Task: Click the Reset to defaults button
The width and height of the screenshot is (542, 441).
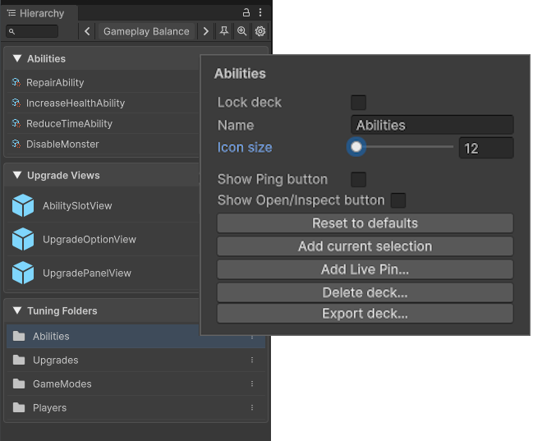Action: tap(365, 223)
